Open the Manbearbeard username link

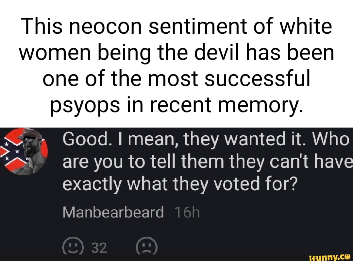click(x=113, y=212)
